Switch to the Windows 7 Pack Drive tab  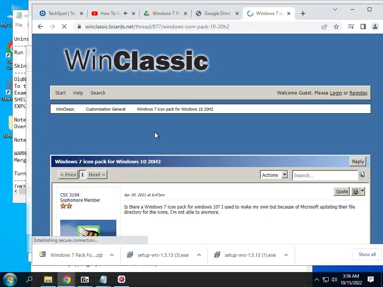click(162, 13)
